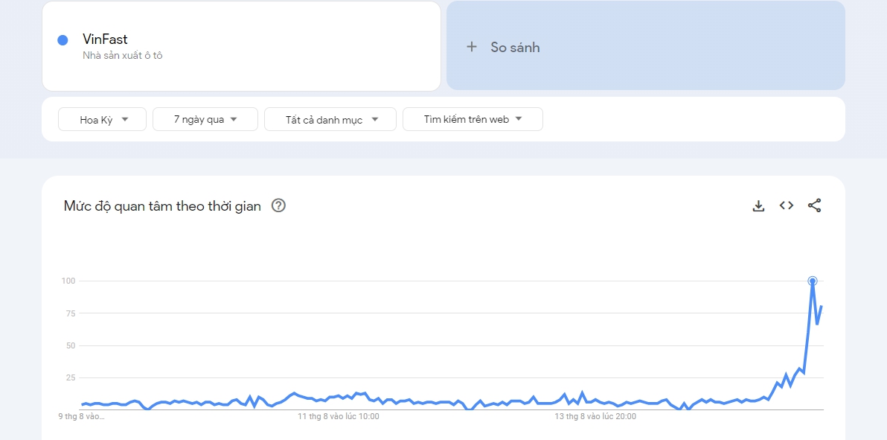The image size is (887, 440).
Task: Click the 75 value on y-axis
Action: [x=70, y=313]
